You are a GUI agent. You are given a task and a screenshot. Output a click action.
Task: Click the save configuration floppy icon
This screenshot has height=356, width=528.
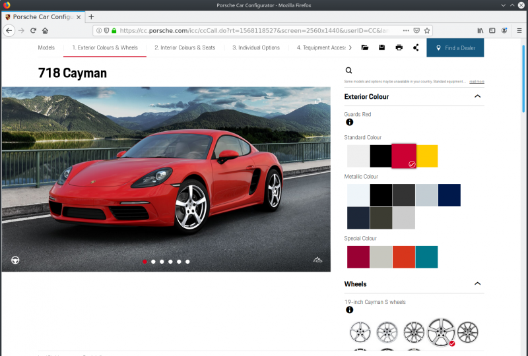click(381, 47)
